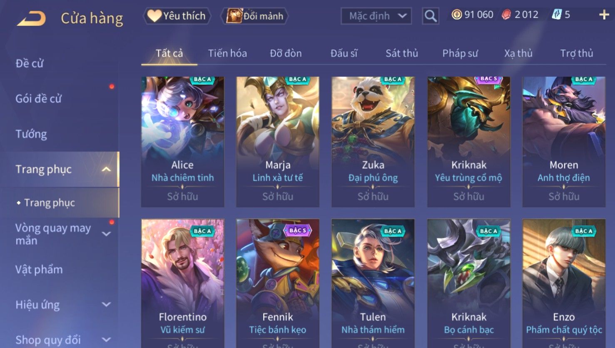Switch to the Sát thủ tab
This screenshot has width=615, height=348.
[x=401, y=53]
